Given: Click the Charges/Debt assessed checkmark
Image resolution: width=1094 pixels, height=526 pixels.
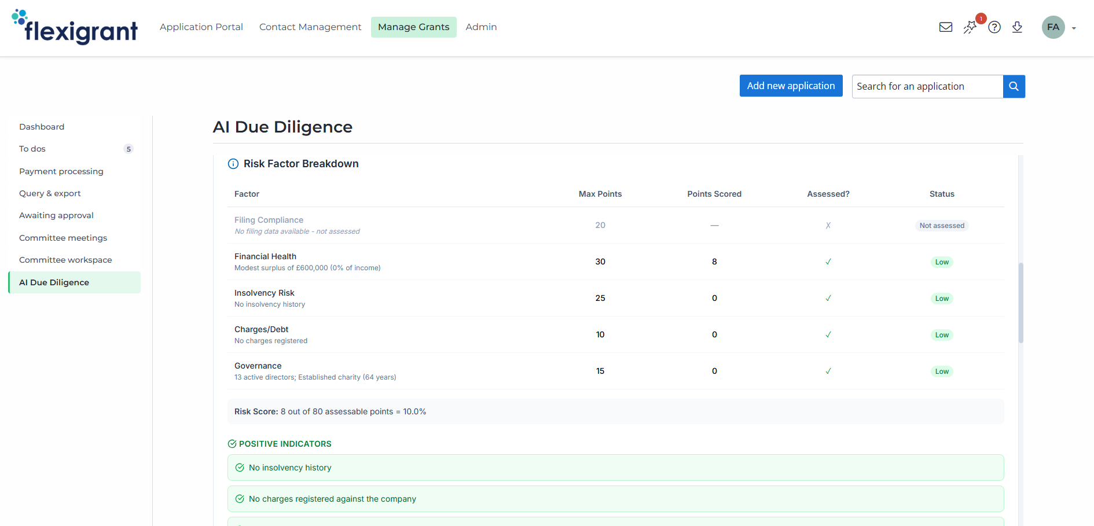Looking at the screenshot, I should coord(828,334).
